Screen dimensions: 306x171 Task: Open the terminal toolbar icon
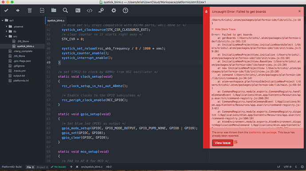click(x=78, y=10)
